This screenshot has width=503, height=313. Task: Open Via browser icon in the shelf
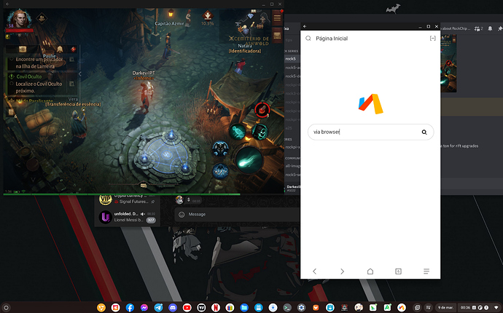402,308
